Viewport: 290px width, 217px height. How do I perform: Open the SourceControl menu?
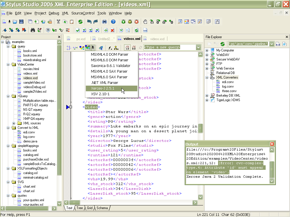(83, 13)
